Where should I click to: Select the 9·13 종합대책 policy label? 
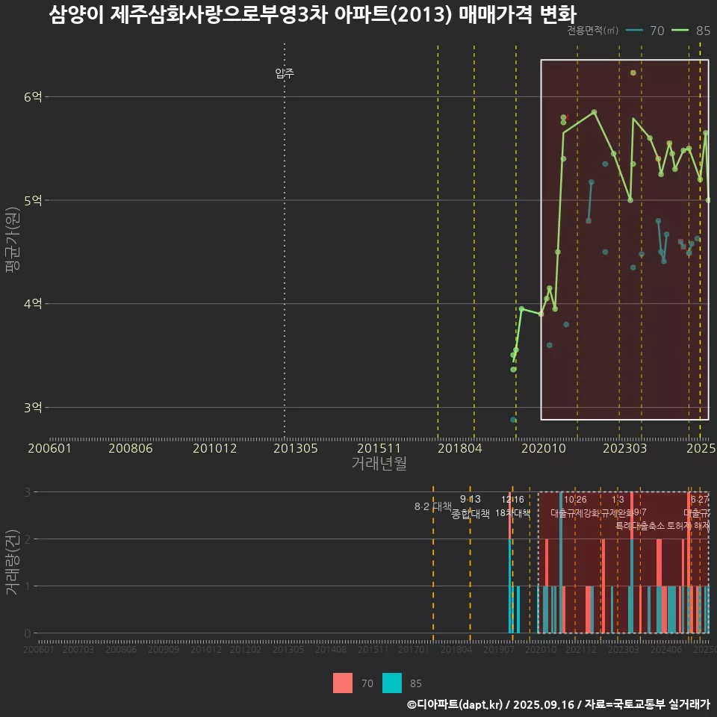click(x=470, y=507)
